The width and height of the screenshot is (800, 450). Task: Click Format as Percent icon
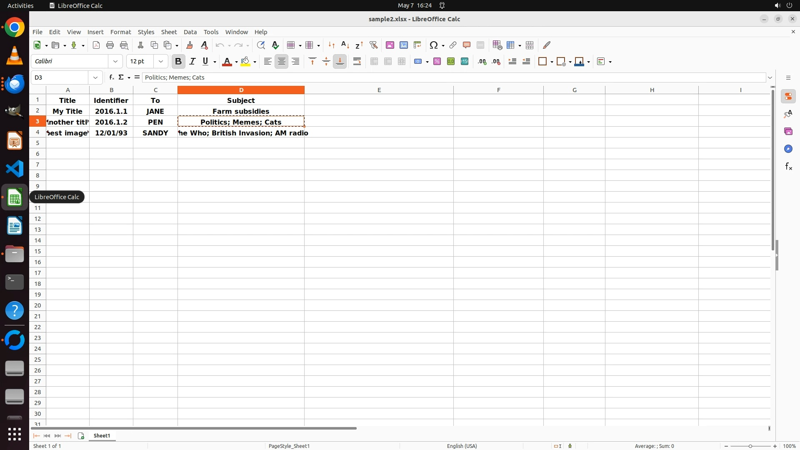coord(437,61)
